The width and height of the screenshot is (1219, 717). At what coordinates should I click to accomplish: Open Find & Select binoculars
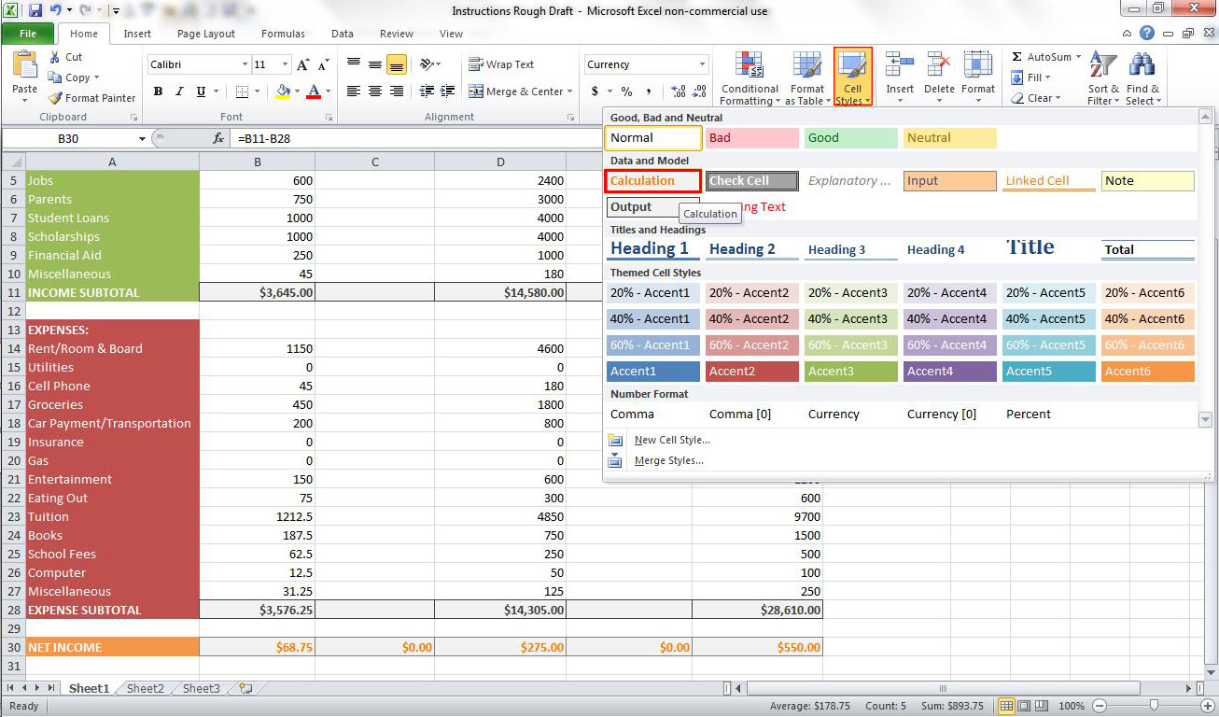click(x=1142, y=78)
